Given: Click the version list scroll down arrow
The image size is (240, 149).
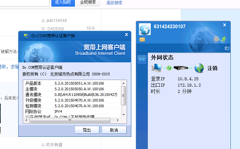Looking at the screenshot, I should (124, 115).
